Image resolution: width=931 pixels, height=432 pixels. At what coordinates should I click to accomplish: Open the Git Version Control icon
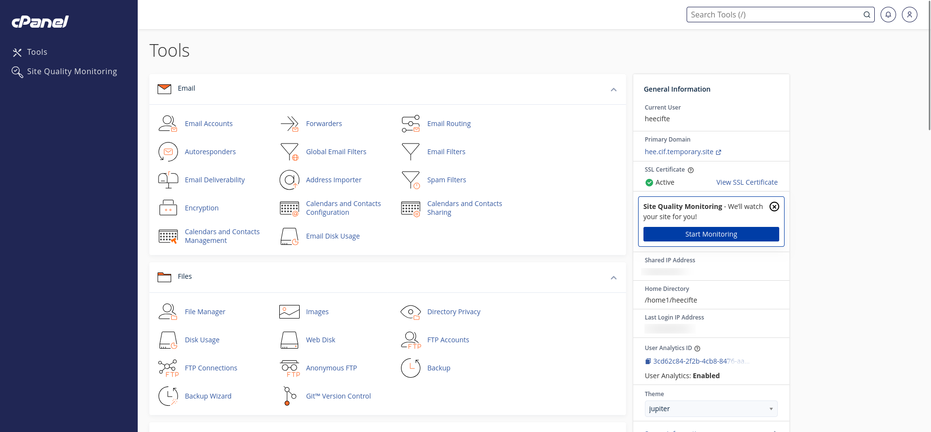click(x=289, y=396)
